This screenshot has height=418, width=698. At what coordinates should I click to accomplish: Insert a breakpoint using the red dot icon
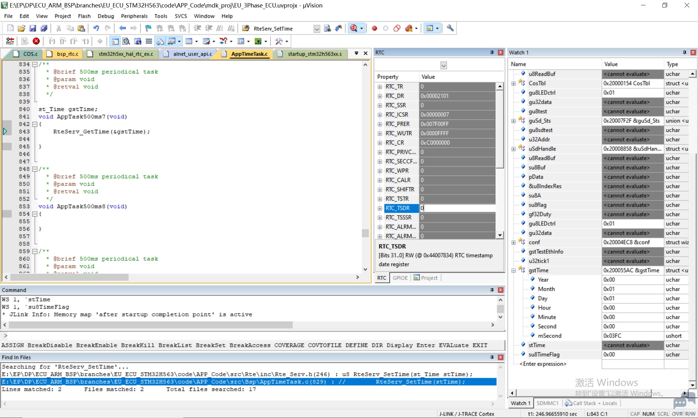[374, 28]
